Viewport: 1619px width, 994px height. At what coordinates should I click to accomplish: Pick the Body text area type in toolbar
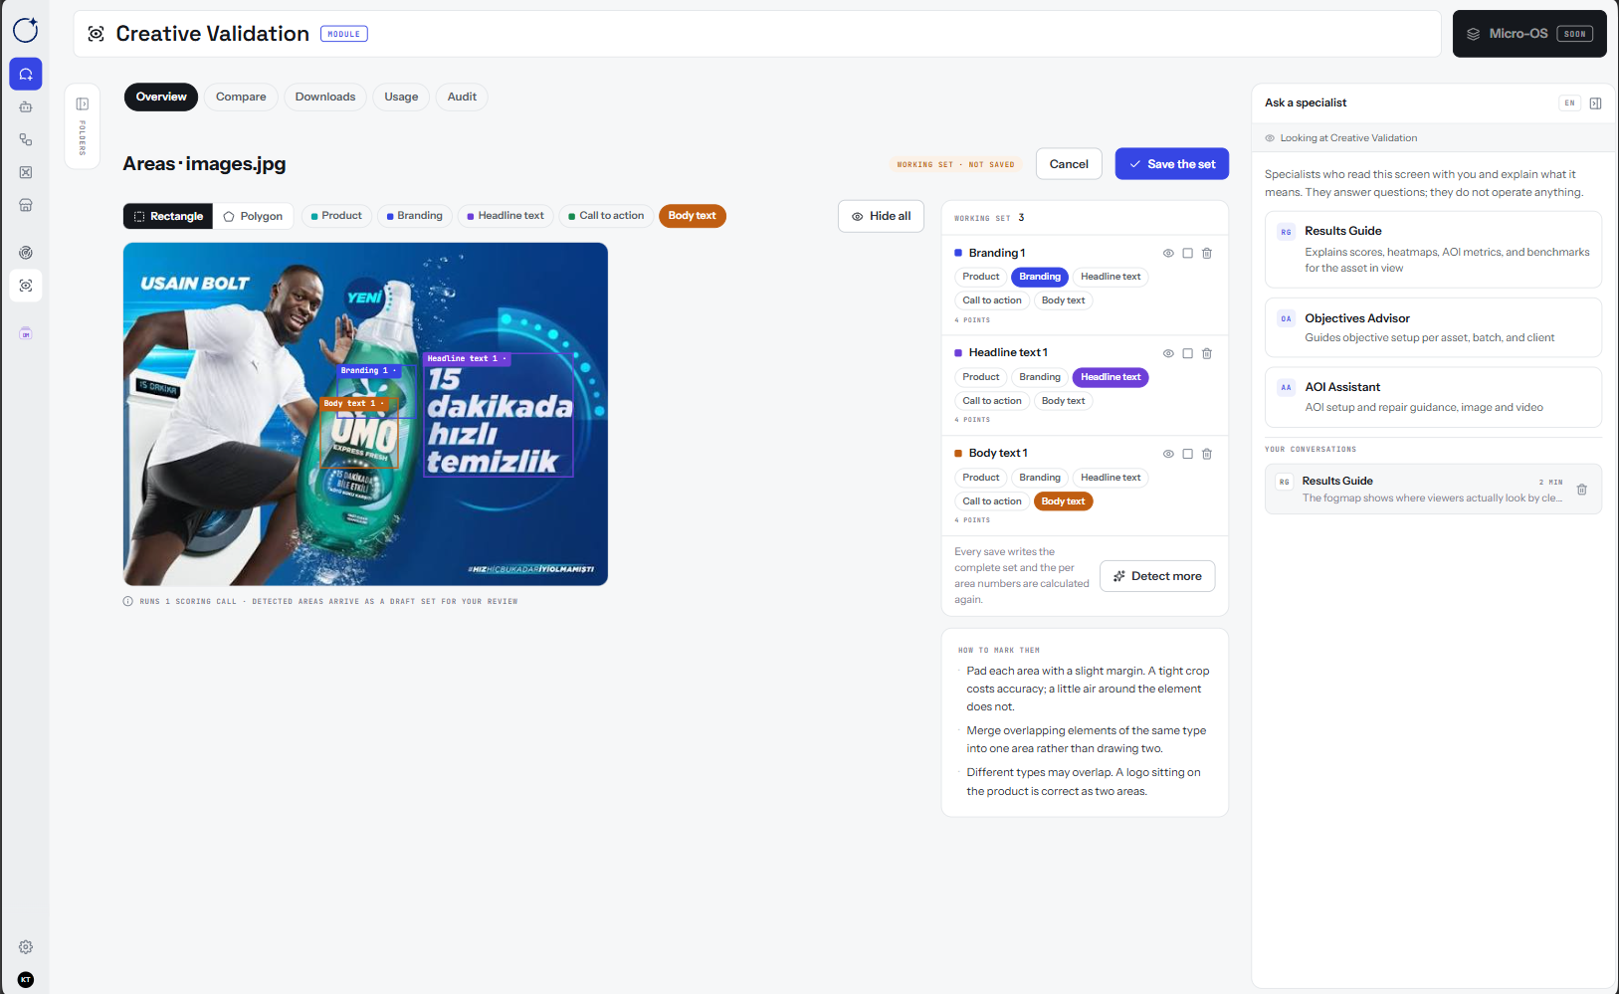point(693,216)
